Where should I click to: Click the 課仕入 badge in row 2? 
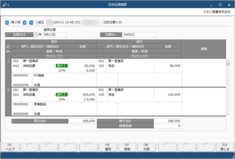click(x=62, y=95)
